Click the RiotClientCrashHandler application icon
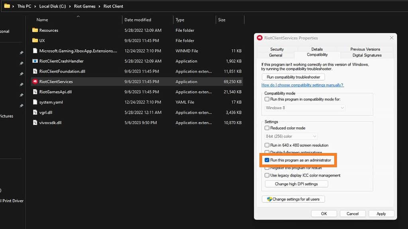Image resolution: width=408 pixels, height=229 pixels. point(35,61)
